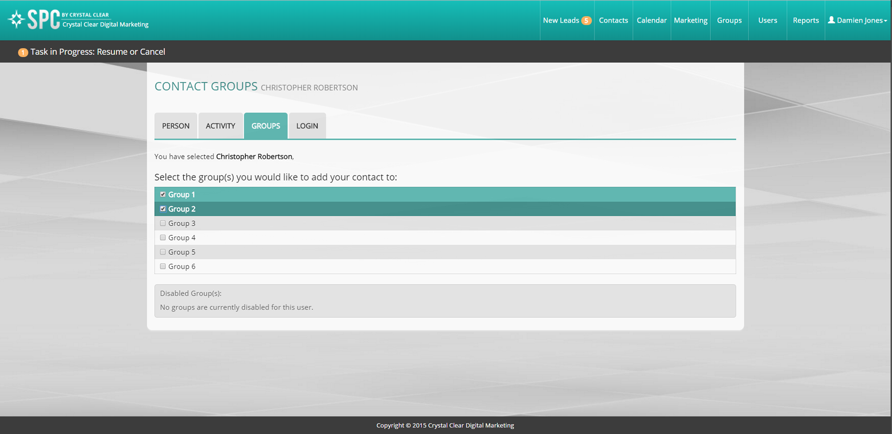This screenshot has height=434, width=892.
Task: Click the orange task count badge
Action: coord(23,52)
